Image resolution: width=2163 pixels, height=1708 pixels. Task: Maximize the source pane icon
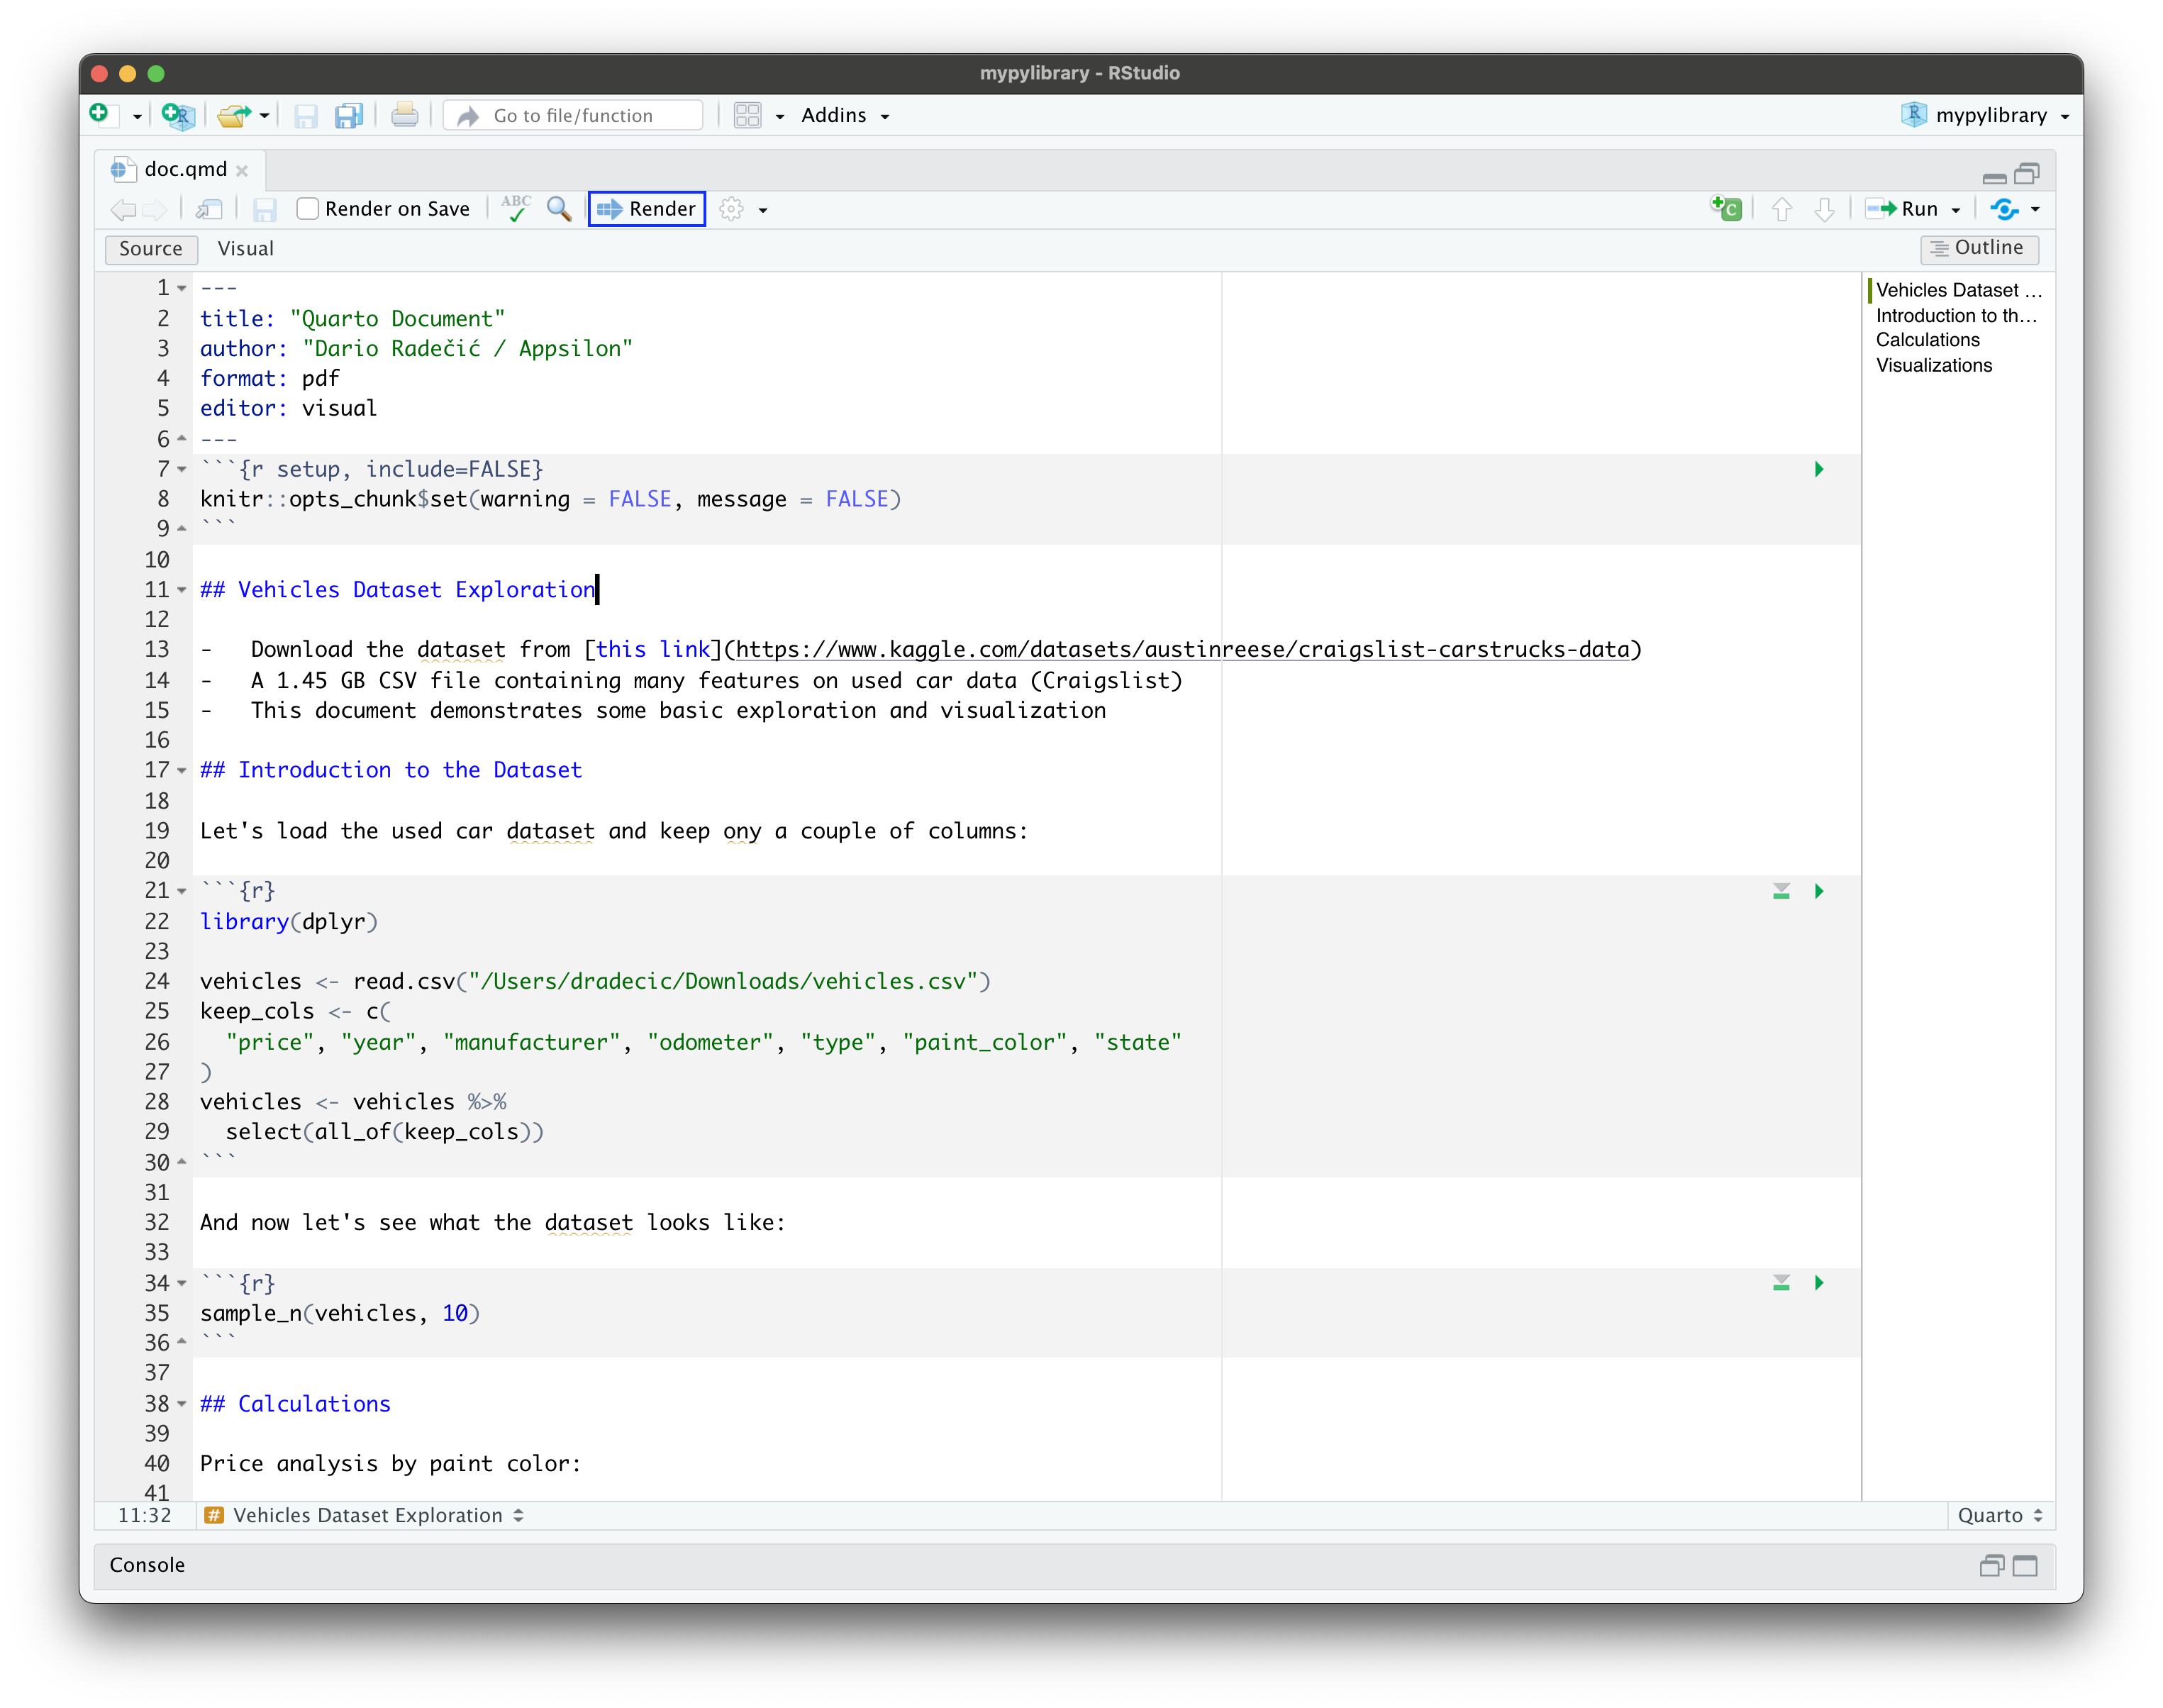tap(2027, 174)
